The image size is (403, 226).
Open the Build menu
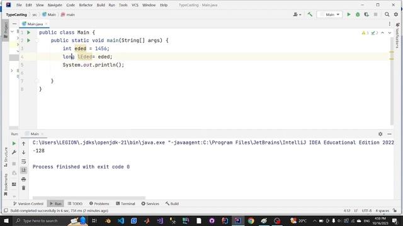(x=101, y=5)
